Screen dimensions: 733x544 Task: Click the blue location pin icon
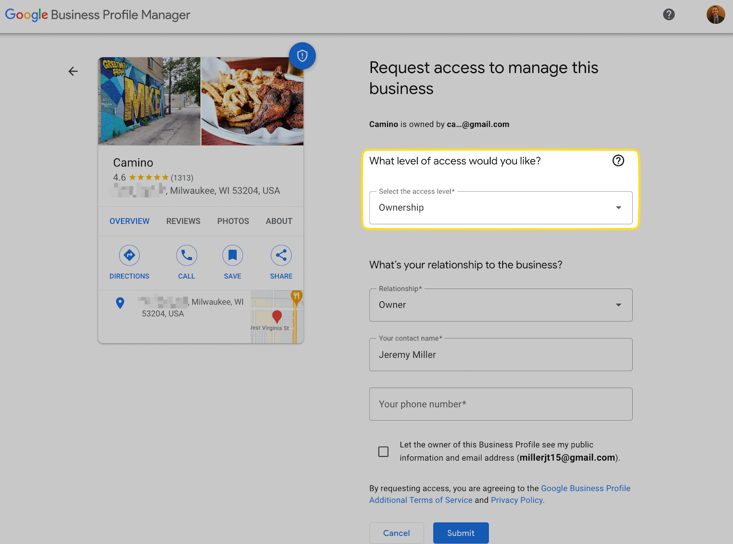click(x=120, y=303)
